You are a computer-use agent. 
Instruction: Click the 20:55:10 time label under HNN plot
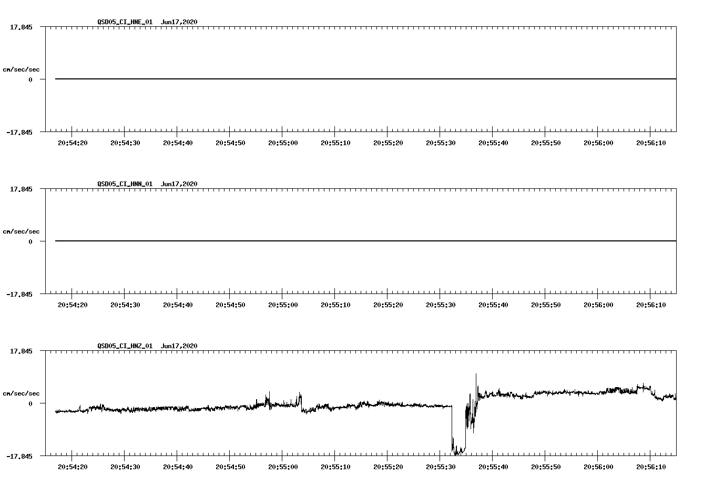(335, 305)
